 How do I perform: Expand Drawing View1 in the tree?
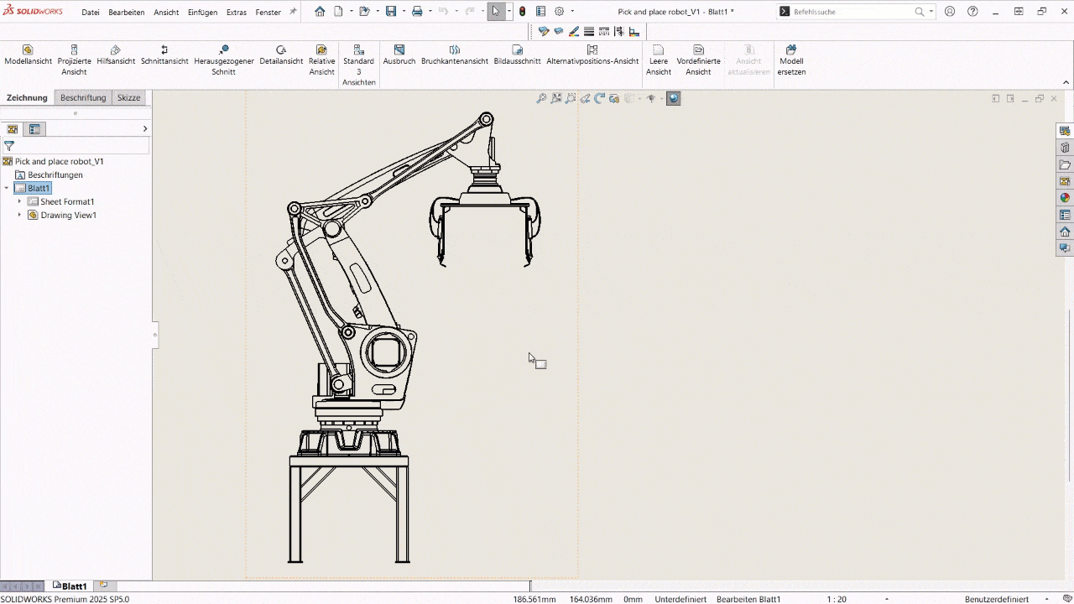(x=19, y=215)
